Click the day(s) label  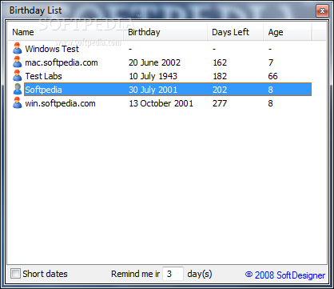(200, 274)
